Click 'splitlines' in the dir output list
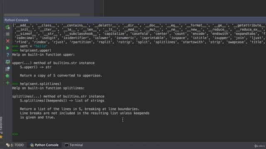The height and width of the screenshot is (149, 266). (x=165, y=42)
